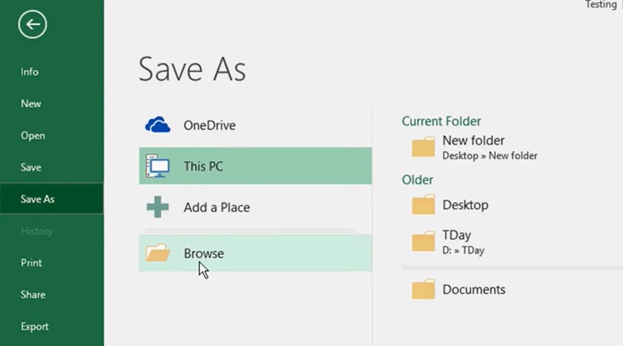Click the D: » TDay path text
Image resolution: width=623 pixels, height=346 pixels.
tap(464, 250)
